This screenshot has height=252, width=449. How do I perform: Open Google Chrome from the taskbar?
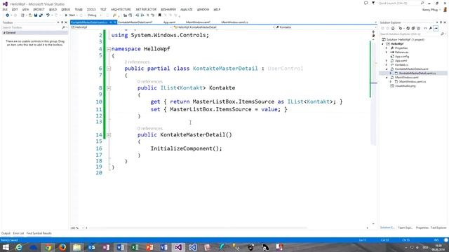coord(48,247)
